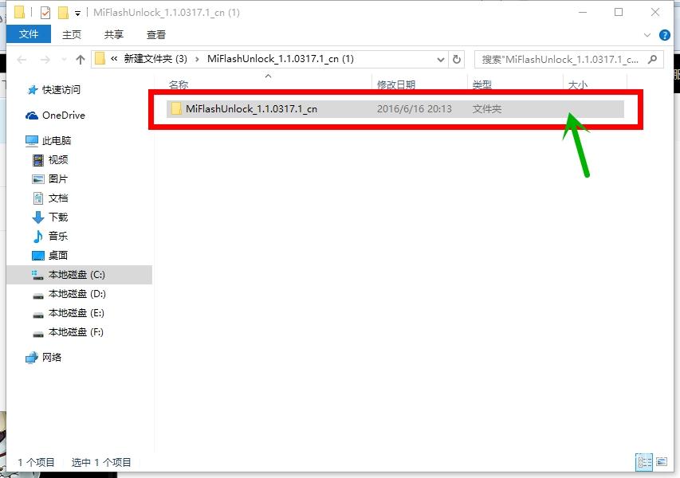This screenshot has width=680, height=478.
Task: Open the 文件 (File) menu tab
Action: pos(29,34)
